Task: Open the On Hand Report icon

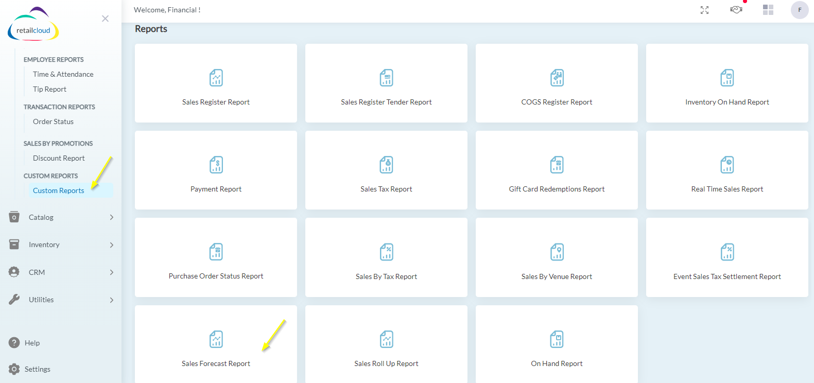Action: tap(557, 339)
